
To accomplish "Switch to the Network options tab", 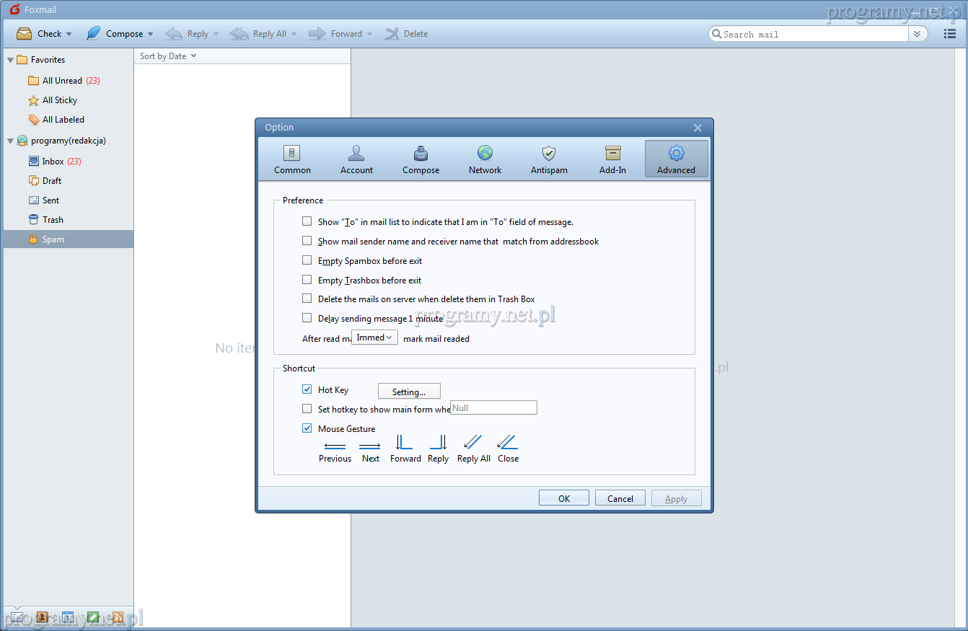I will tap(485, 159).
